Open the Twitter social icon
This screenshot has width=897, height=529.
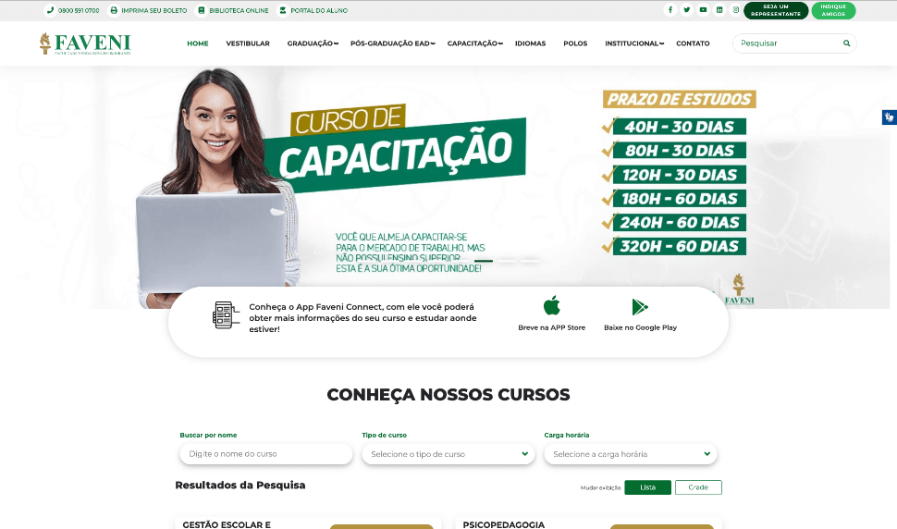(686, 10)
